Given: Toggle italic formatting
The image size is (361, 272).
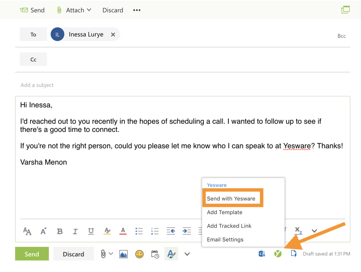Looking at the screenshot, I should 75,231.
